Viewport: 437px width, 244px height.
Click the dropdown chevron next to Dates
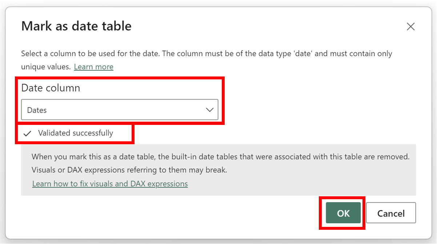[210, 110]
